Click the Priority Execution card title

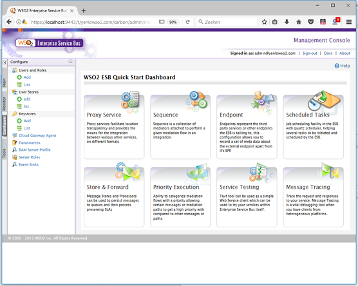pyautogui.click(x=176, y=187)
